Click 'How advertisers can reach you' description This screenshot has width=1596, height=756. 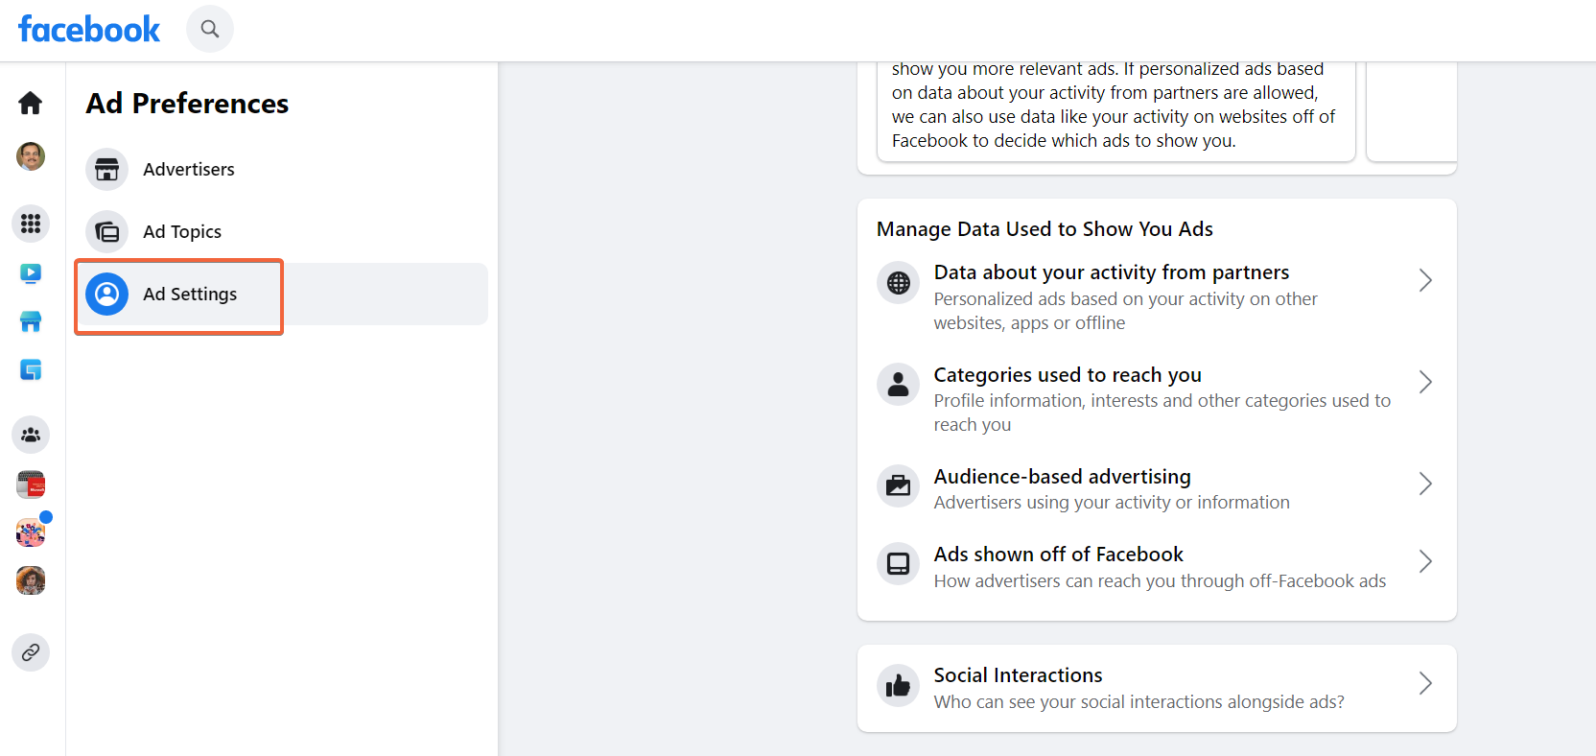pos(1160,581)
